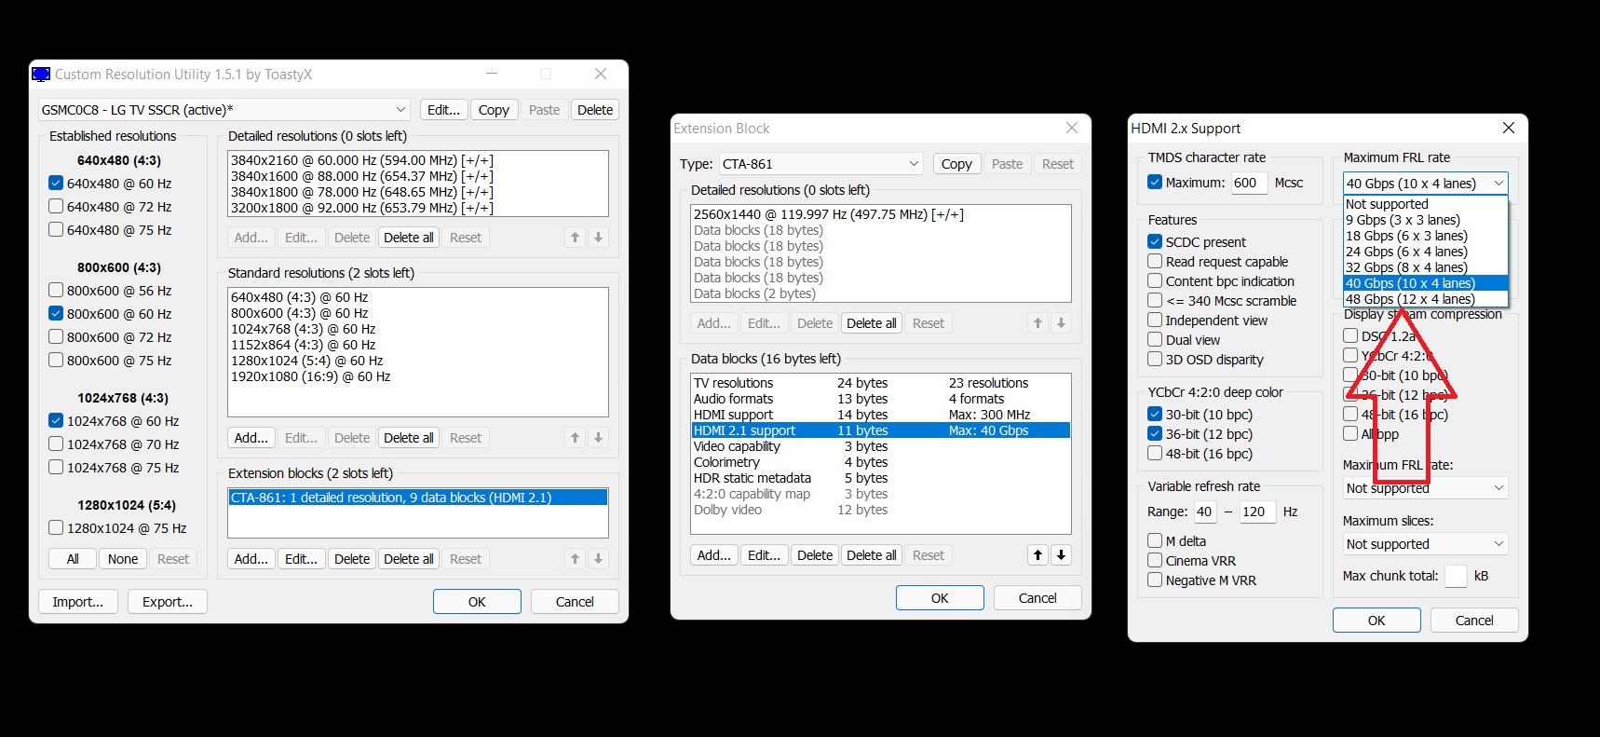Check Content bpc indication
Viewport: 1600px width, 737px height.
pos(1155,280)
